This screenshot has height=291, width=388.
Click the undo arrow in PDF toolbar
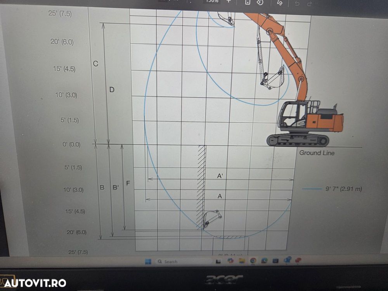[297, 3]
